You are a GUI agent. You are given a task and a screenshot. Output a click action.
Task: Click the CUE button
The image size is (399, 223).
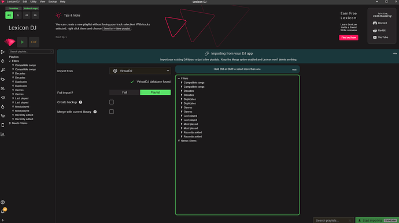pyautogui.click(x=34, y=42)
